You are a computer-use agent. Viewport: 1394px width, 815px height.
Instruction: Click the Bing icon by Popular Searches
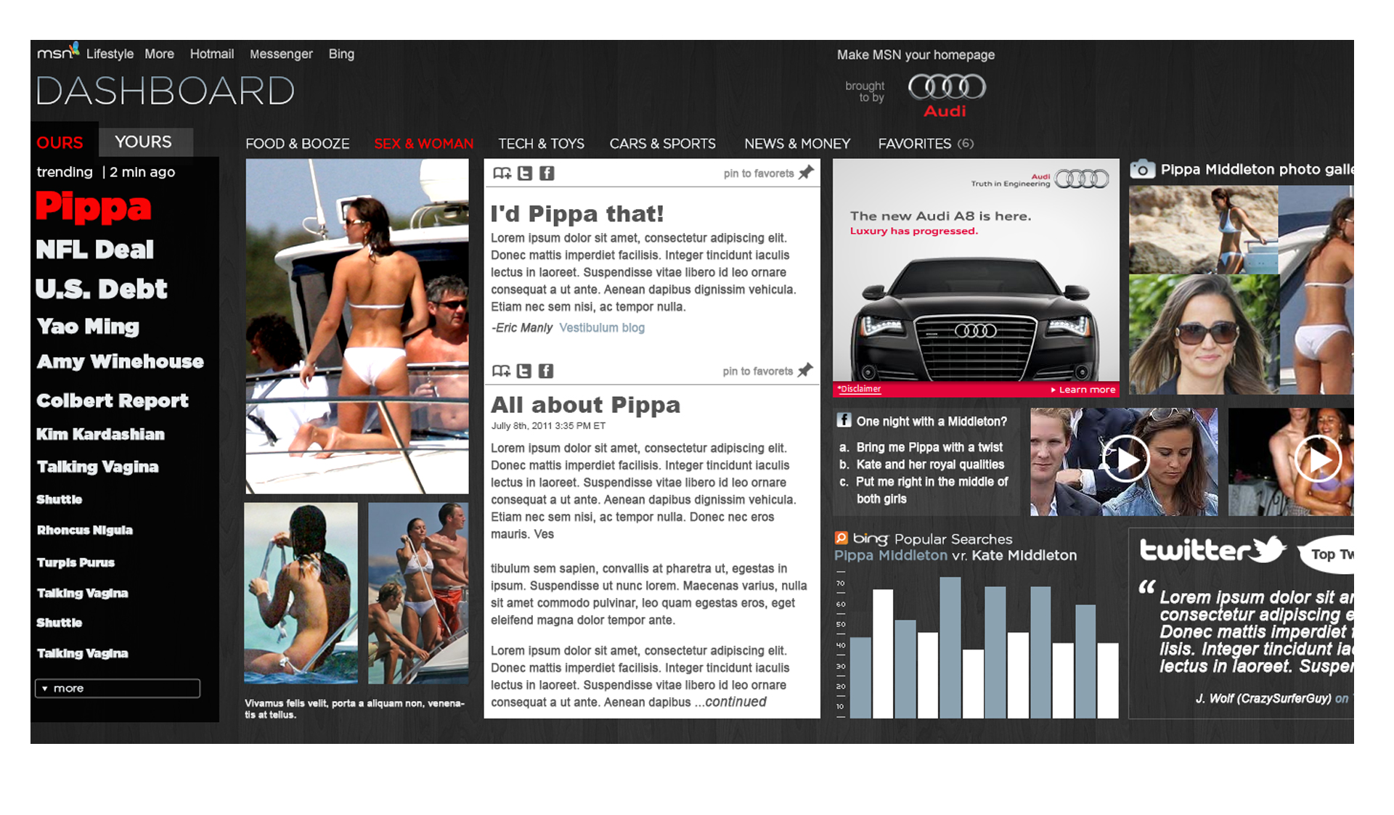[x=841, y=538]
